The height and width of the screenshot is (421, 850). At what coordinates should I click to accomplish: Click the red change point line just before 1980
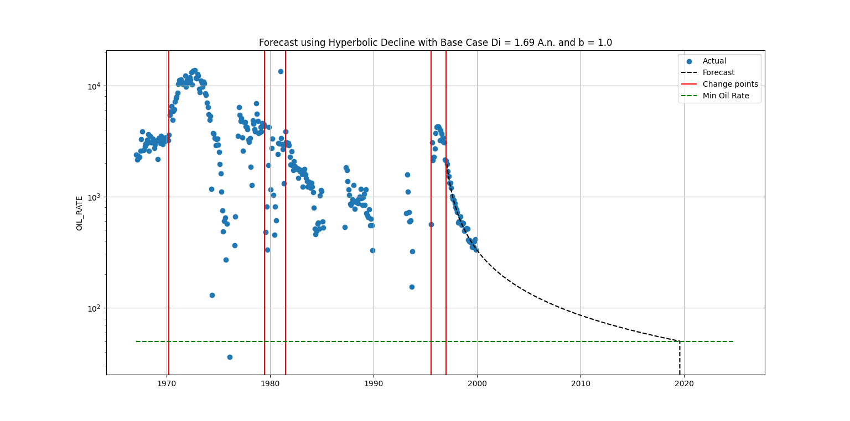[265, 213]
